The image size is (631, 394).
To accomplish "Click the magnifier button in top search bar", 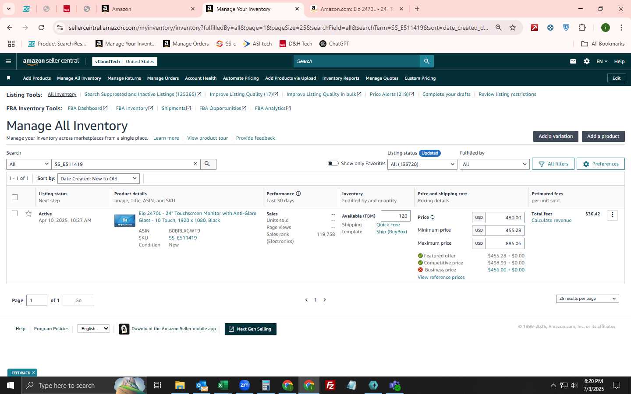I will (426, 61).
